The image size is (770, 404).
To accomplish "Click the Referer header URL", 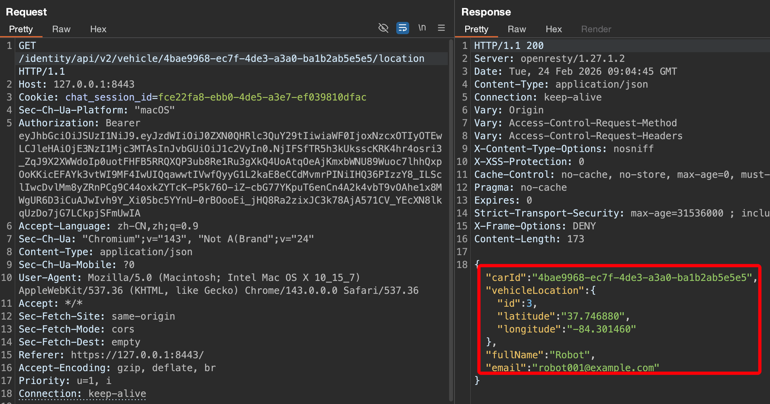I will [x=137, y=355].
